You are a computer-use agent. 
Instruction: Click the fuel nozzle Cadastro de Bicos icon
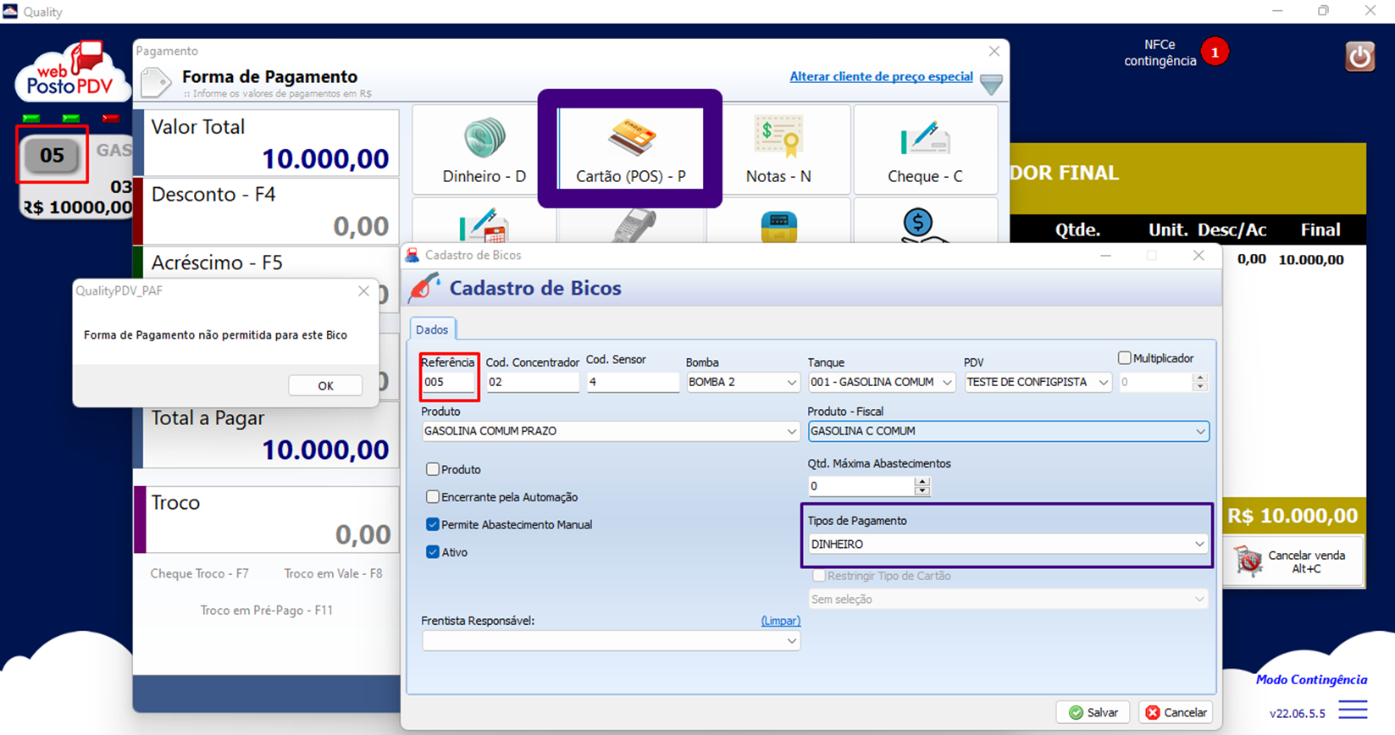click(423, 288)
